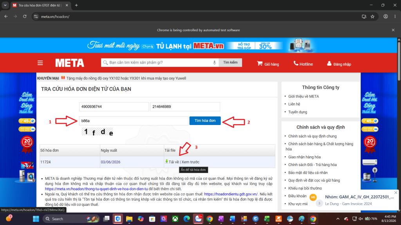Open Chrome profile icon

click(x=386, y=16)
